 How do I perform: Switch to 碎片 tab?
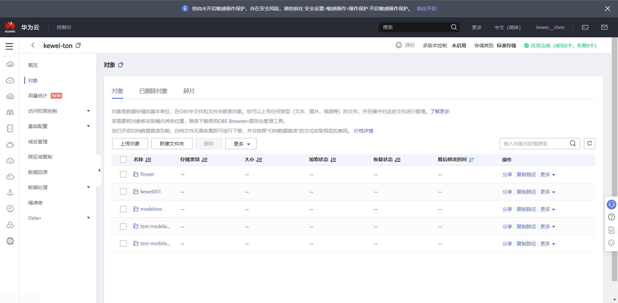click(x=189, y=91)
